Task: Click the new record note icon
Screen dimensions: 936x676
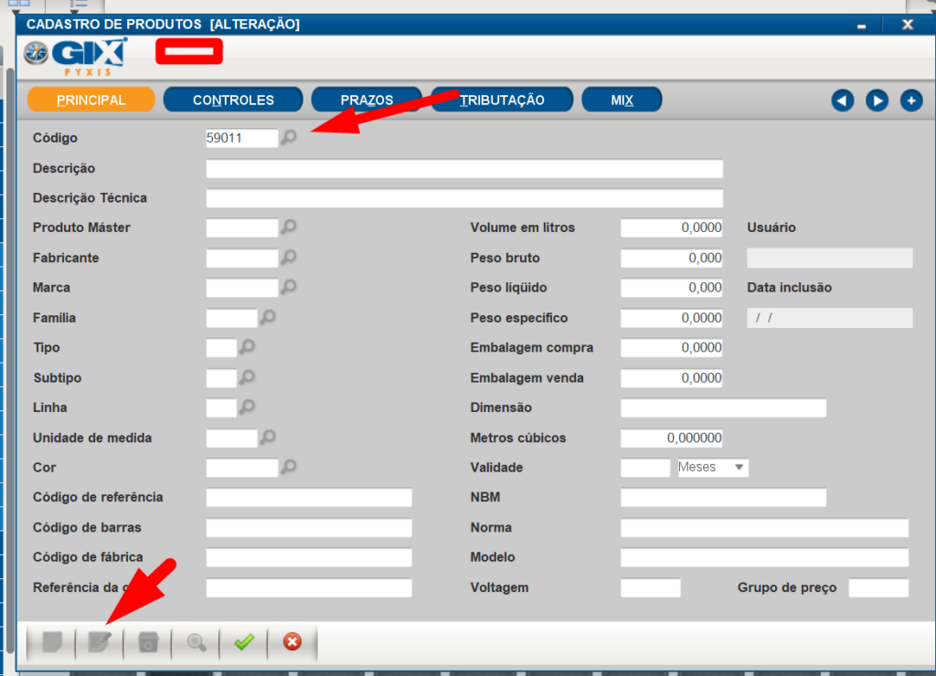Action: 52,643
